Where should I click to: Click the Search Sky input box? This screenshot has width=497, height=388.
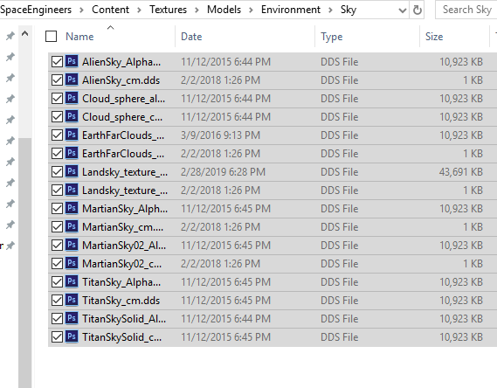tap(466, 10)
